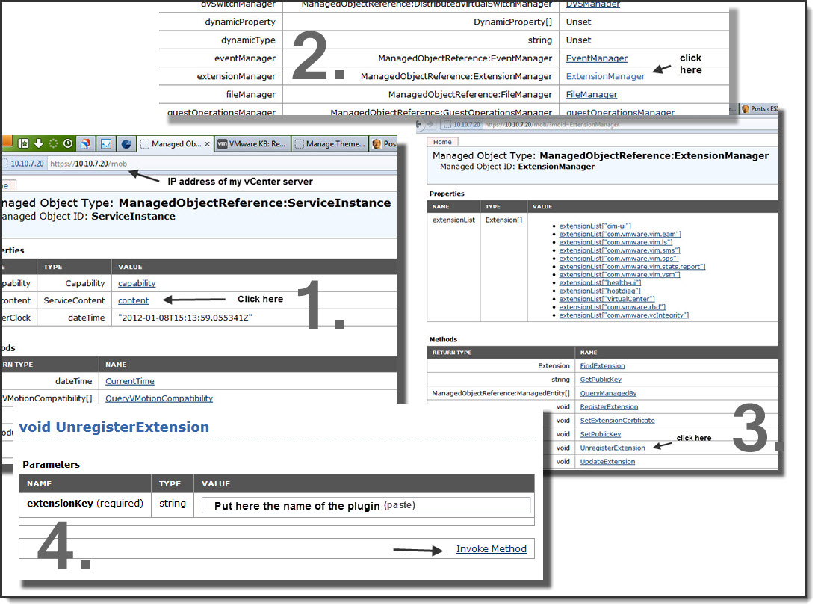The height and width of the screenshot is (609, 818).
Task: Click the clock history toolbar icon
Action: tap(68, 143)
